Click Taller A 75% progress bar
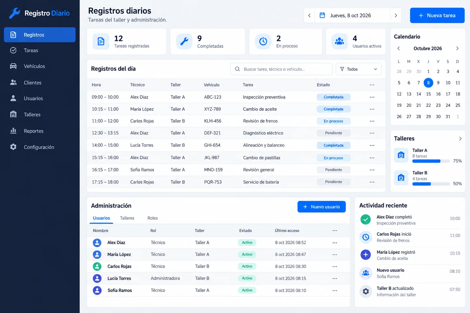The height and width of the screenshot is (313, 470). pos(431,161)
